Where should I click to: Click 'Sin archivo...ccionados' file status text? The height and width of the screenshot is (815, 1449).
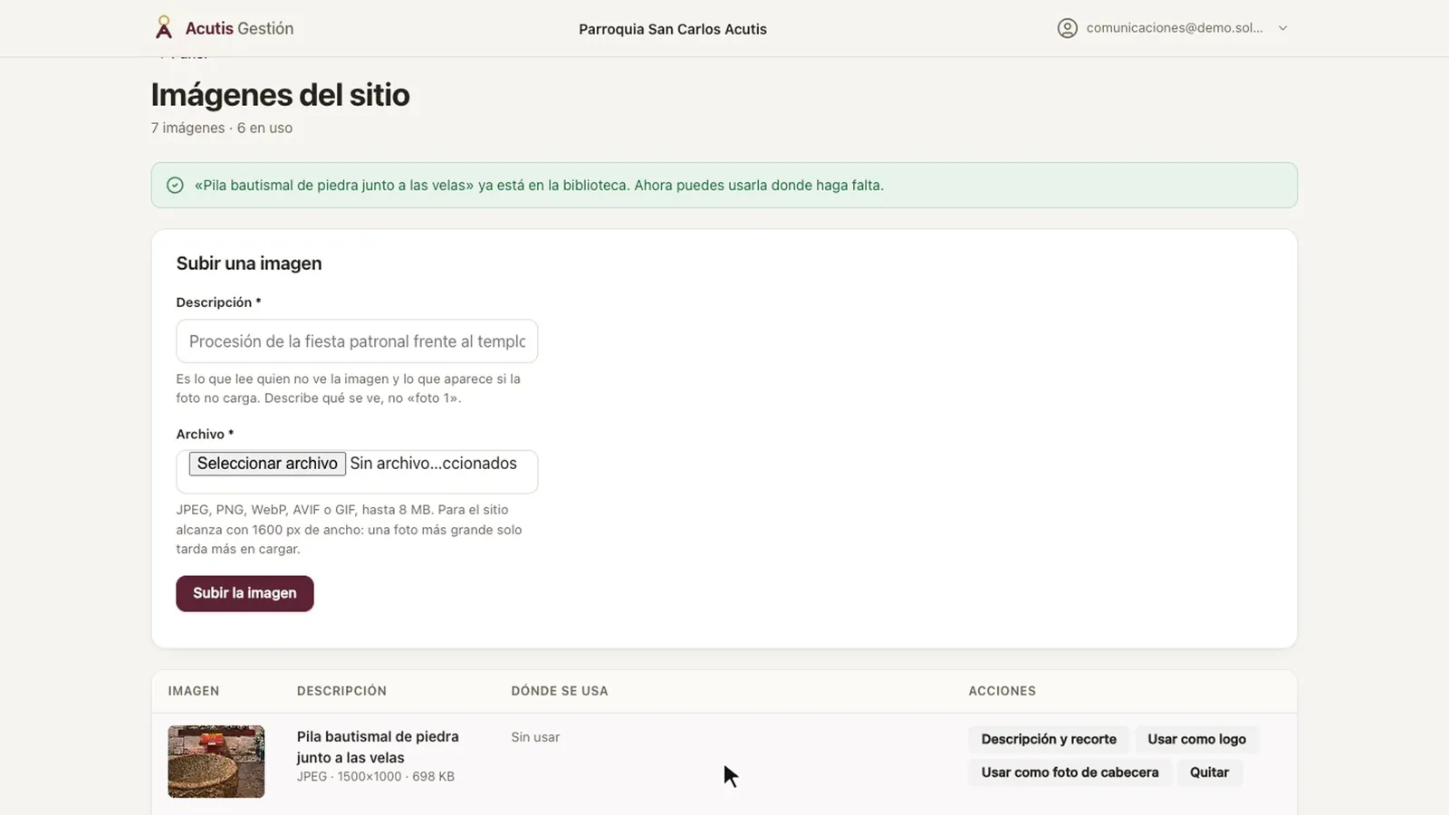[x=434, y=464]
